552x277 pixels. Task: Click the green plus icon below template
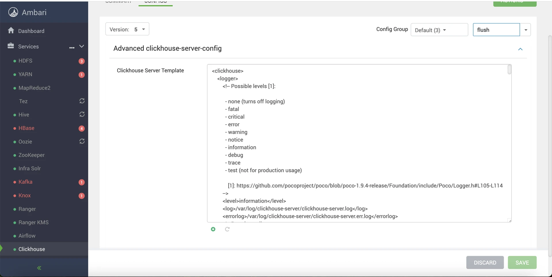(213, 229)
